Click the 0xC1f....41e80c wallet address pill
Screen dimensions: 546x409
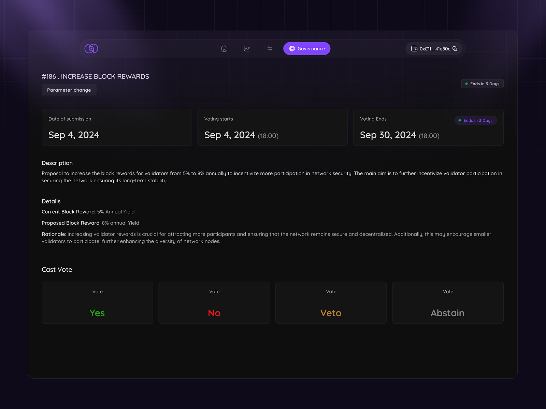pos(434,48)
